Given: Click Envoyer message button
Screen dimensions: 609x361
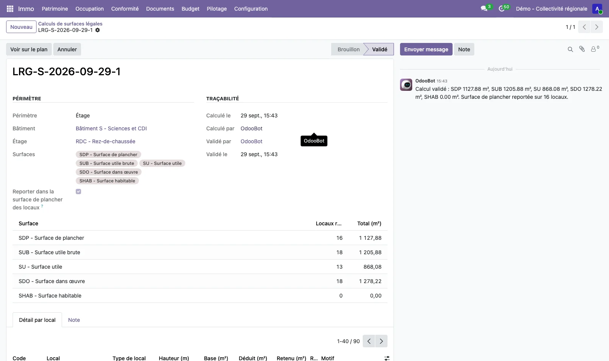Looking at the screenshot, I should (x=426, y=49).
